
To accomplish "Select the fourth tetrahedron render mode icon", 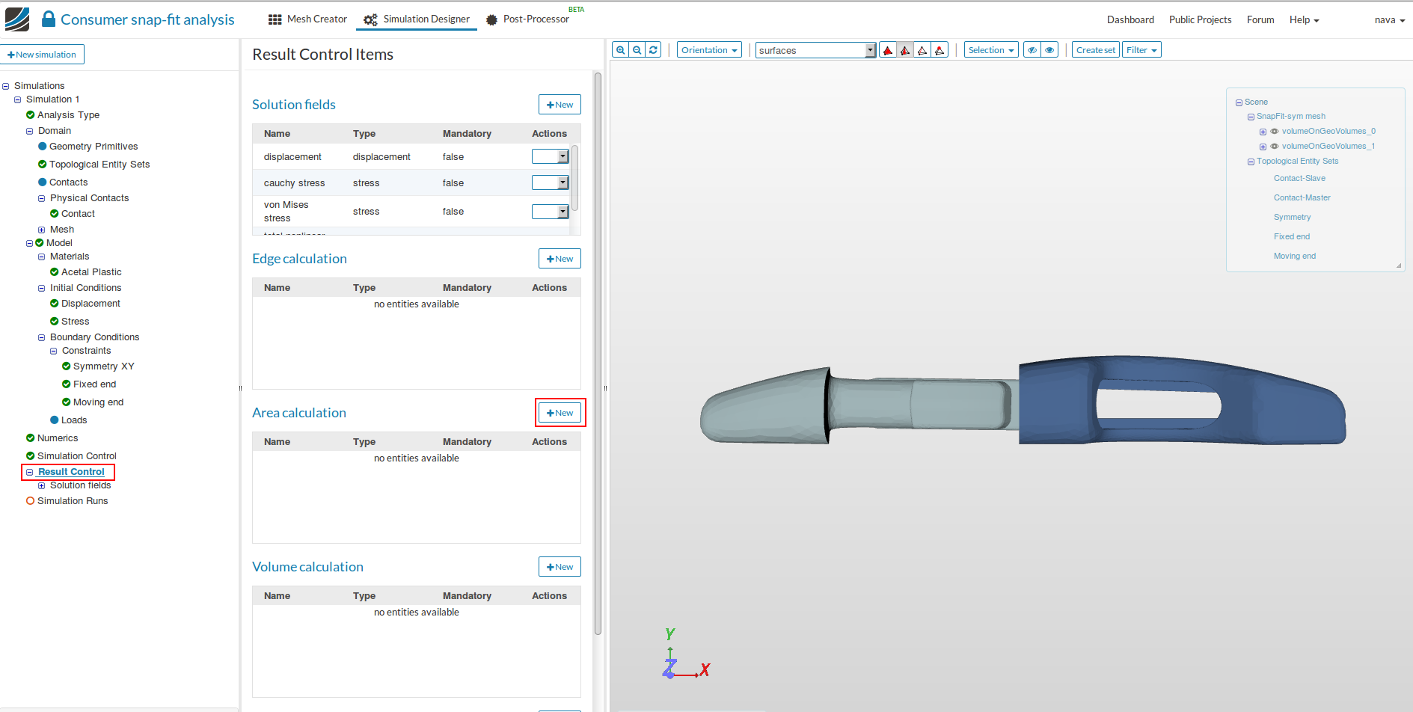I will [x=940, y=50].
